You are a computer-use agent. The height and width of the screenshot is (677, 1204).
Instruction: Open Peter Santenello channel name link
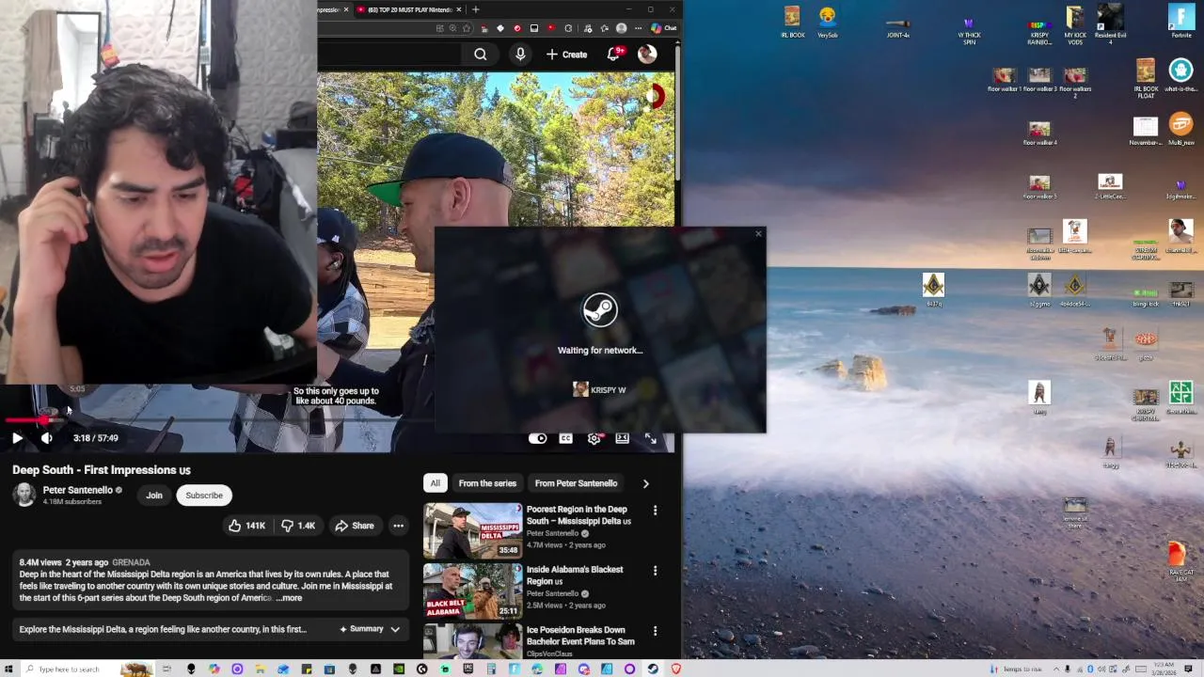(77, 490)
